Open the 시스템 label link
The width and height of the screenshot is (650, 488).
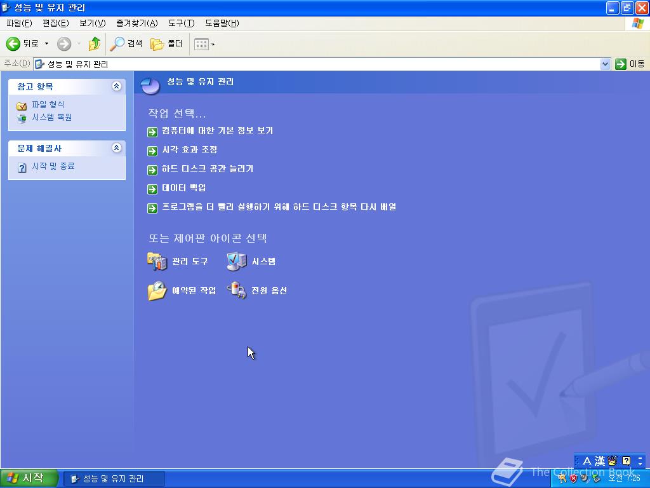(x=263, y=261)
